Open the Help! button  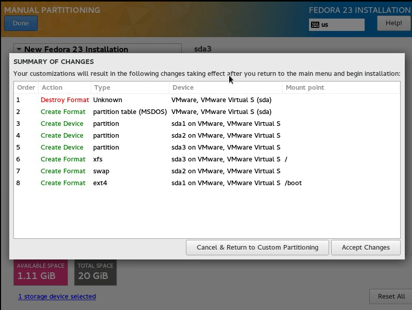tap(394, 23)
